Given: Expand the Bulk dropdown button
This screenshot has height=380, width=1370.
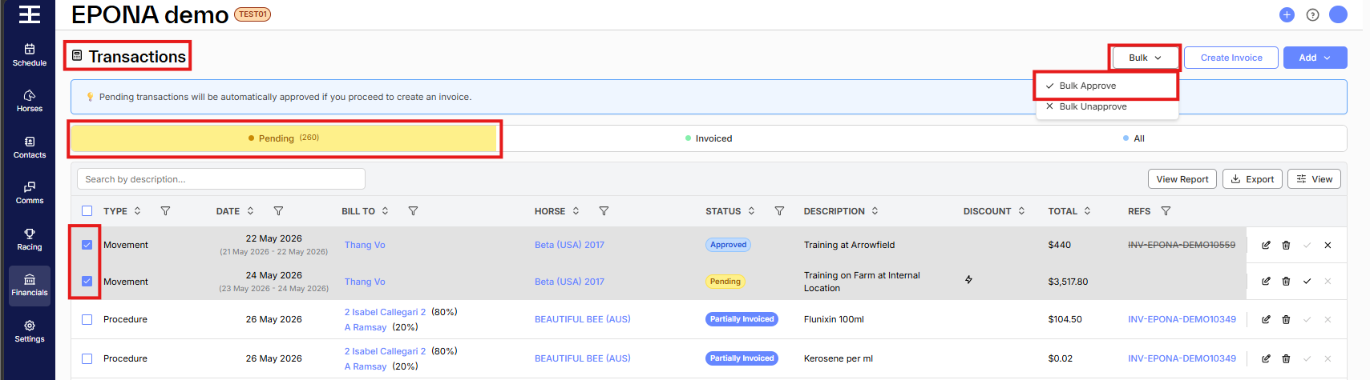Looking at the screenshot, I should pos(1145,58).
